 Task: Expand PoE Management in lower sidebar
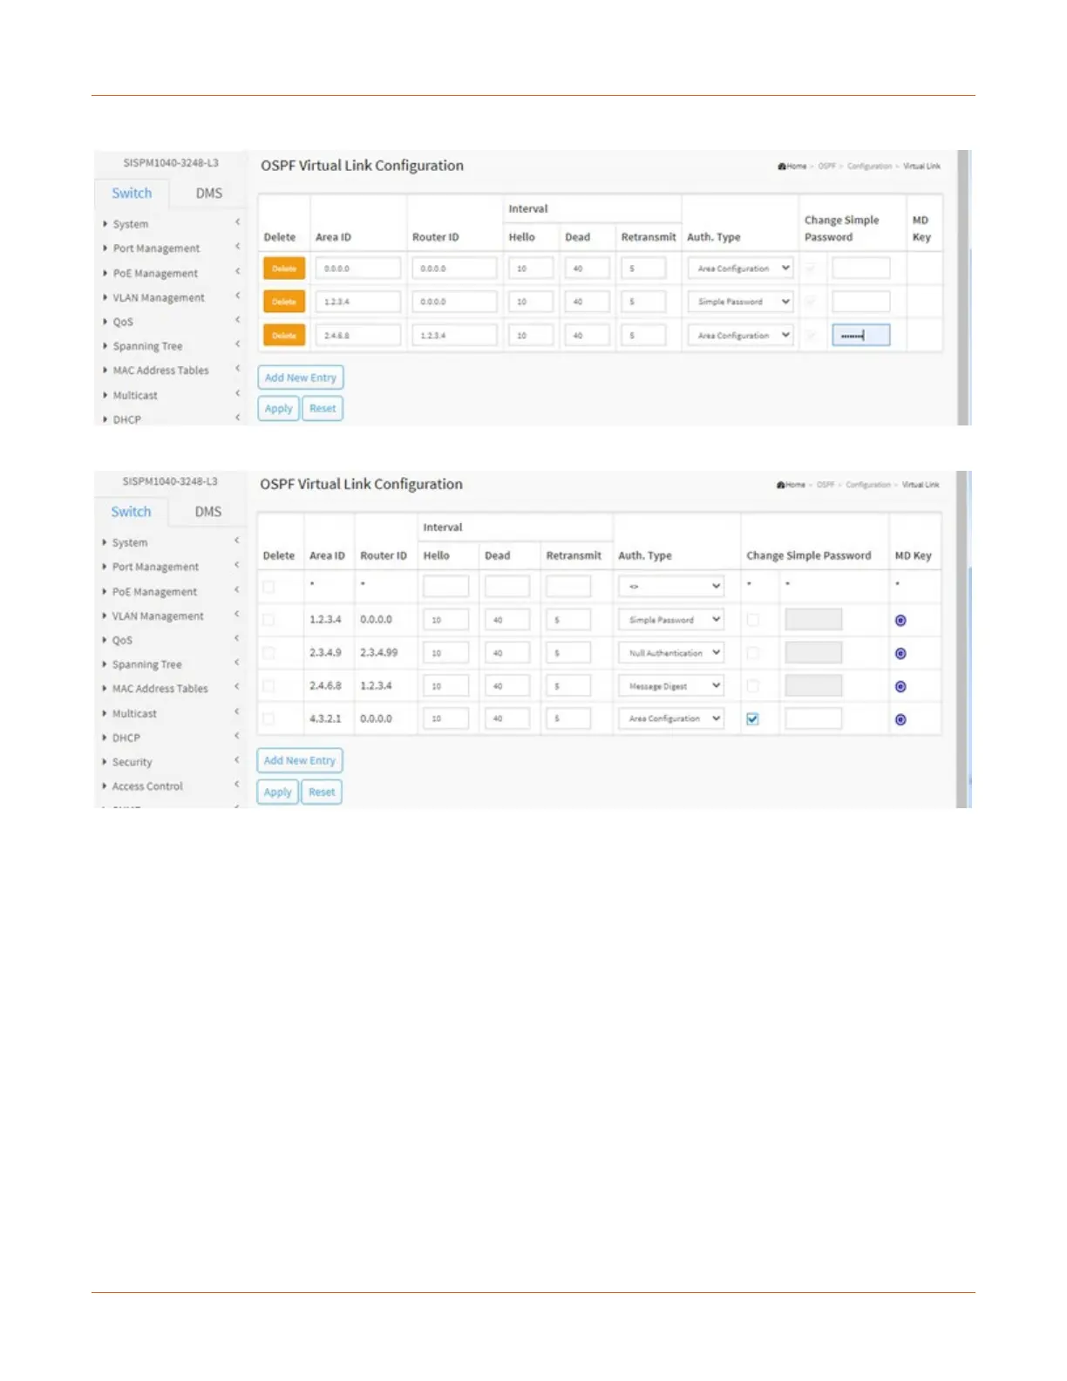point(154,592)
